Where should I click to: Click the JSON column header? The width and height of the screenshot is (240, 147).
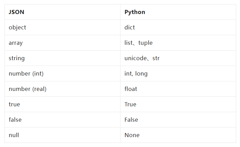62,12
